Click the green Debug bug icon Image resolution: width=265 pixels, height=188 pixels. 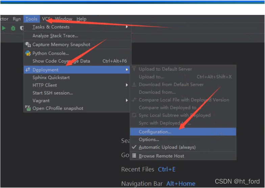13,28
